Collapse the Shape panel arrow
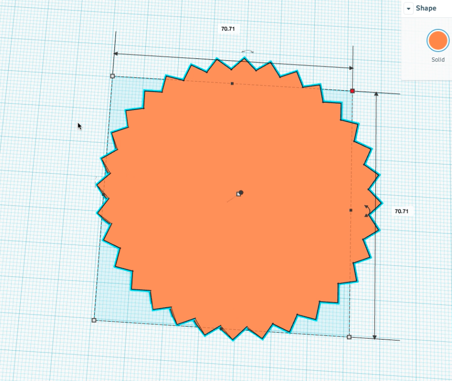The height and width of the screenshot is (381, 452). pos(409,9)
